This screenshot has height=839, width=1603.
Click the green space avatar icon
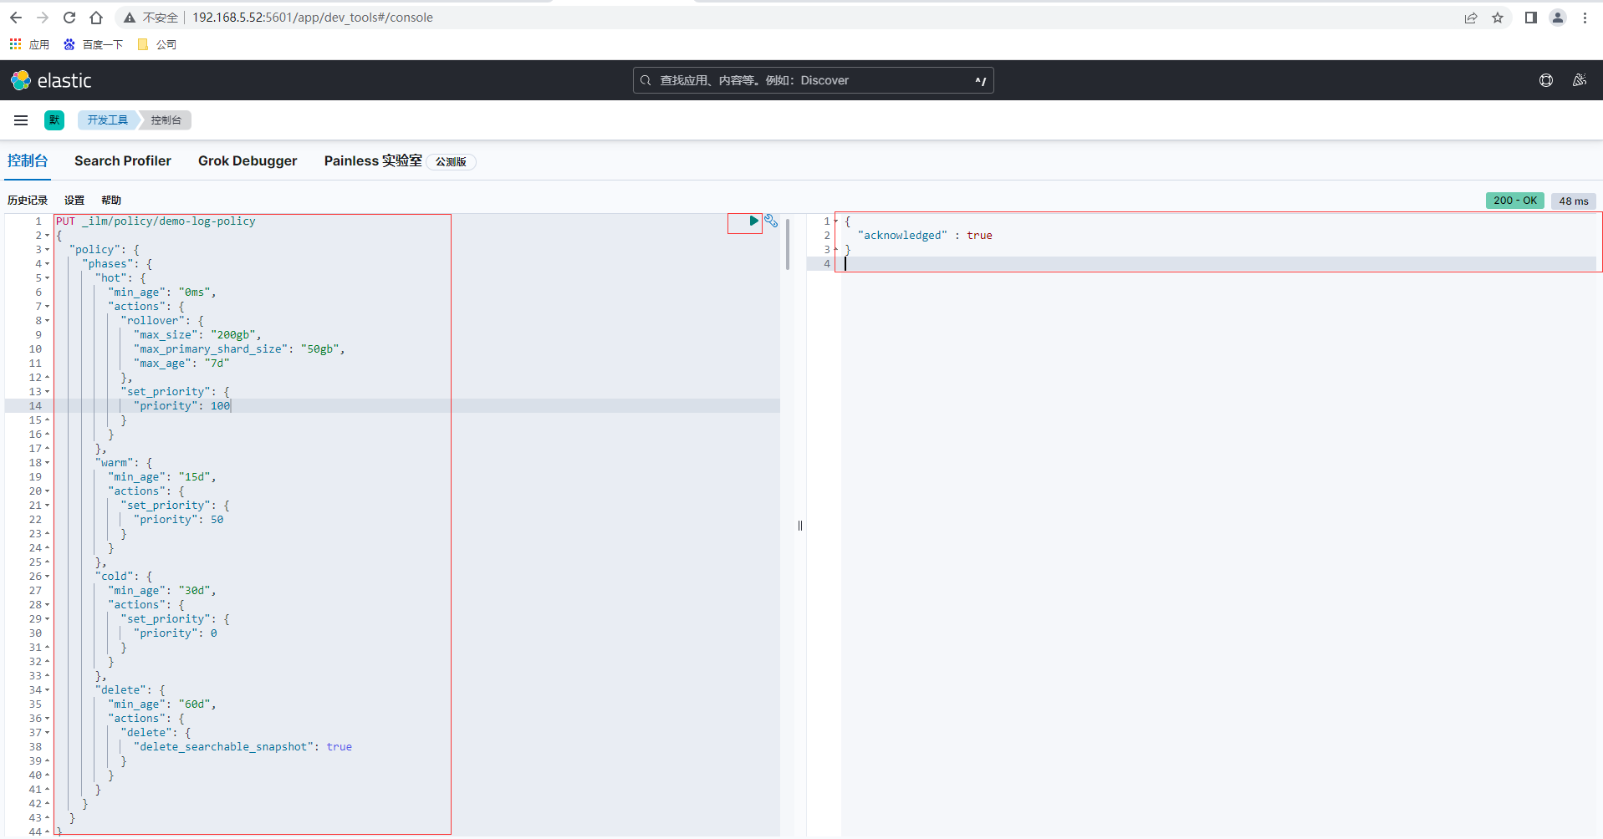pyautogui.click(x=54, y=120)
